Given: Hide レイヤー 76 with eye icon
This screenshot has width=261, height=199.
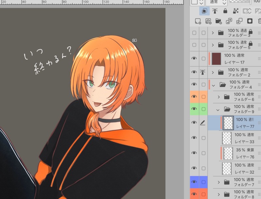Looking at the screenshot, I should pyautogui.click(x=194, y=153).
